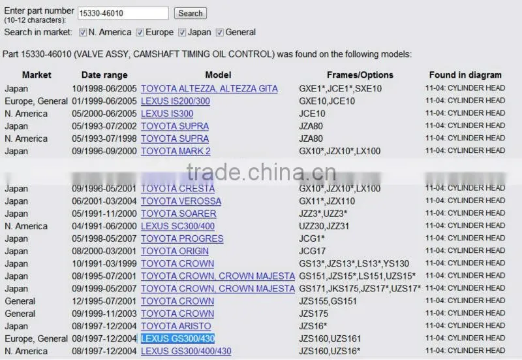Open General TOYOTA CROWN link dated 09/1999-11/2003

[177, 314]
